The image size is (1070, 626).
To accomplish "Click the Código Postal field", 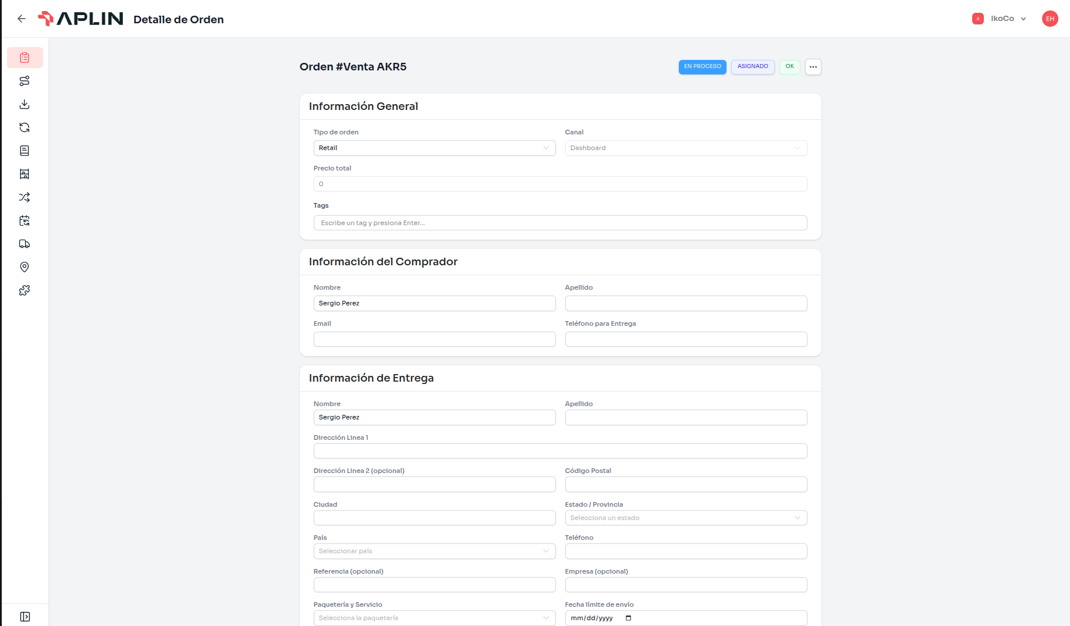I will click(x=686, y=484).
